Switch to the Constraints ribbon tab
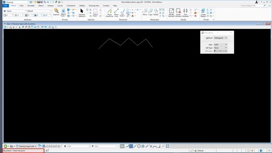 (71, 6)
